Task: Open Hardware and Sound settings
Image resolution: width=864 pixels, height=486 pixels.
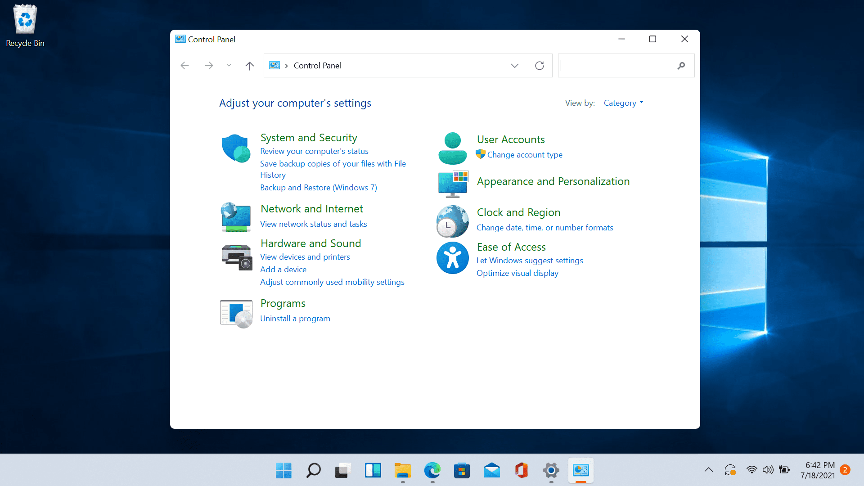Action: (x=310, y=243)
